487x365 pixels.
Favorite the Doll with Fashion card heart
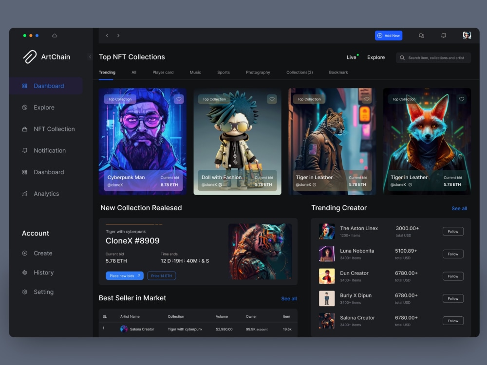272,99
